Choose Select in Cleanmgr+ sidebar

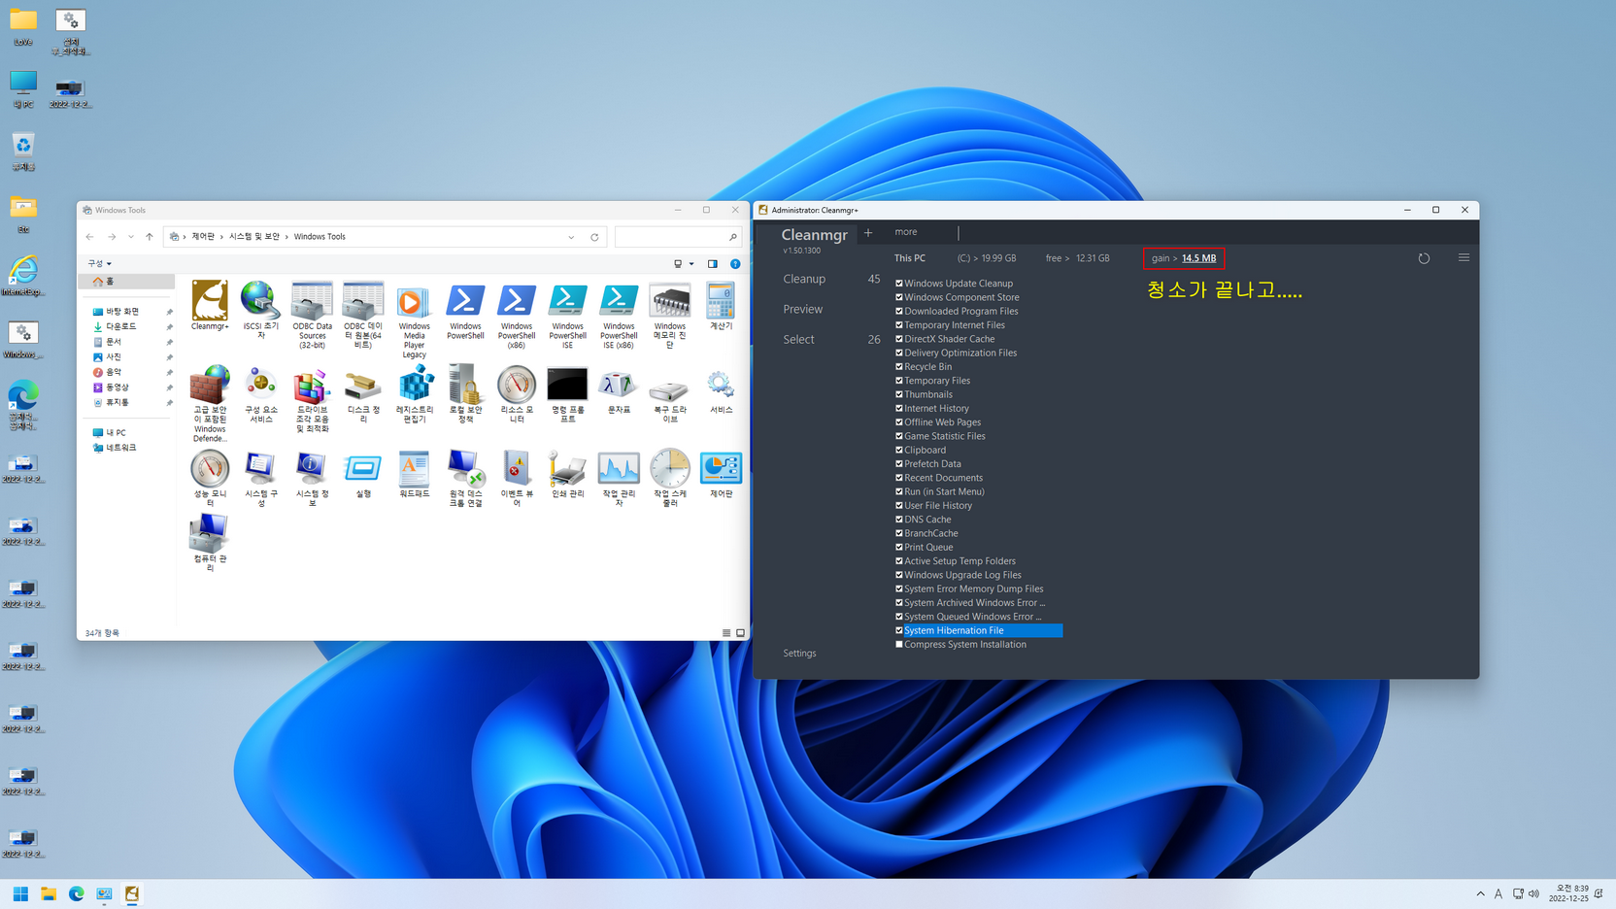(x=798, y=339)
